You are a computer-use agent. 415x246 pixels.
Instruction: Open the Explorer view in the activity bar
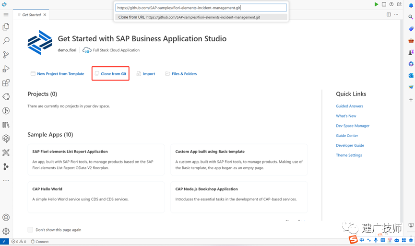click(6, 27)
